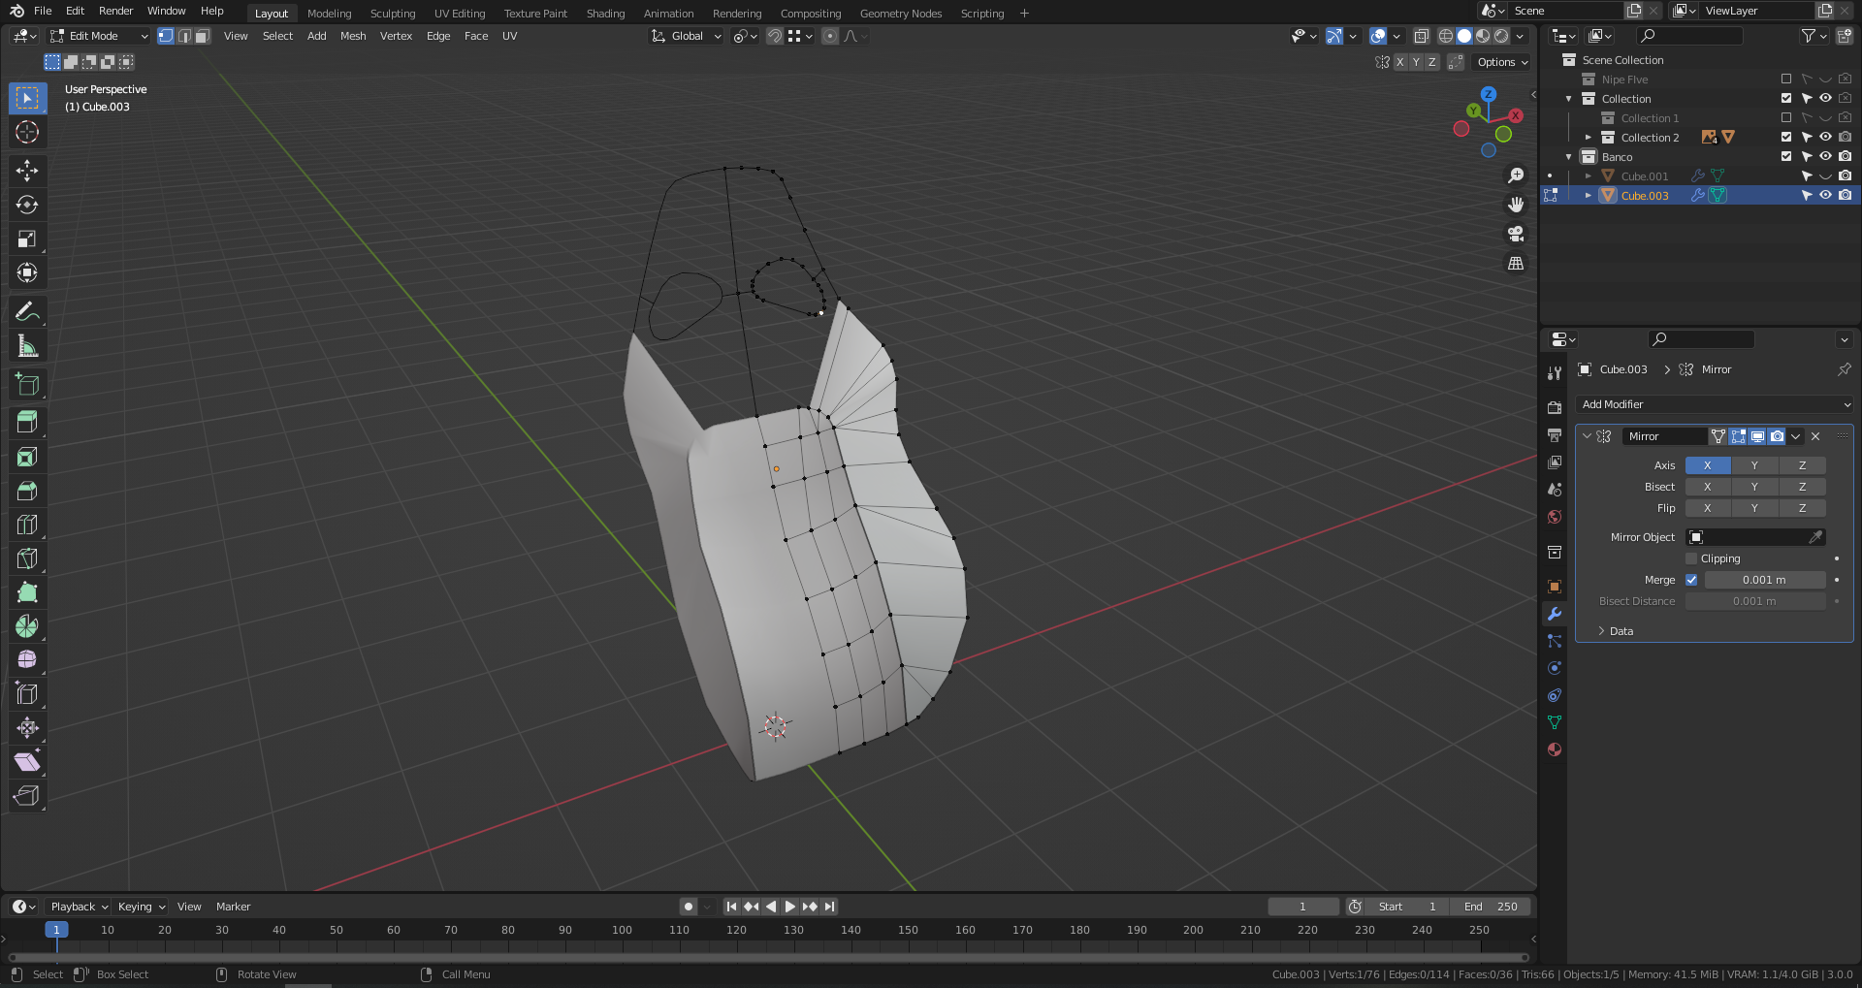This screenshot has height=988, width=1862.
Task: Select the Move tool in toolbar
Action: tap(27, 171)
